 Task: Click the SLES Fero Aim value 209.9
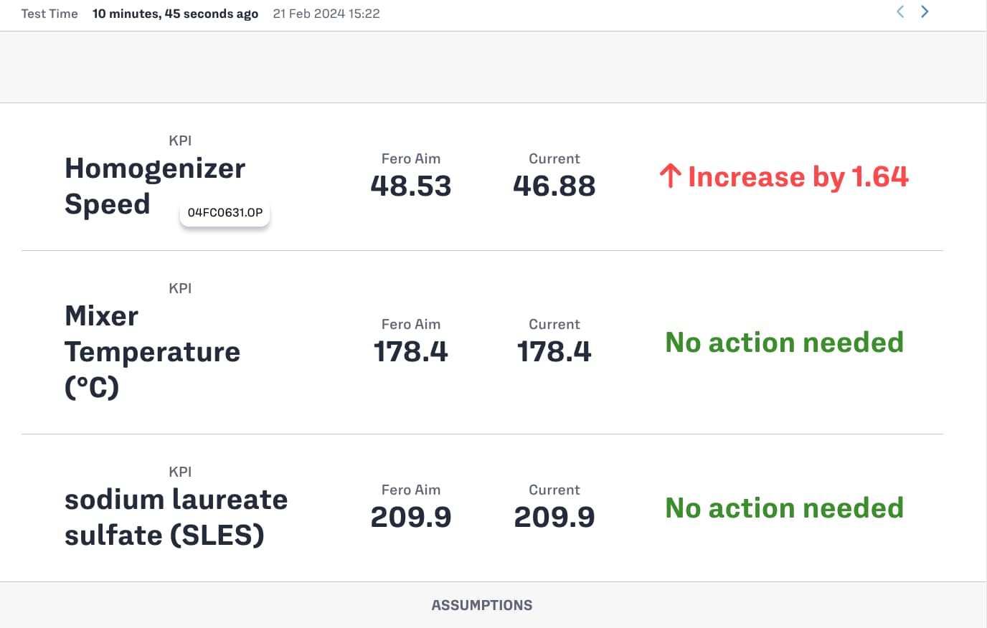[411, 517]
